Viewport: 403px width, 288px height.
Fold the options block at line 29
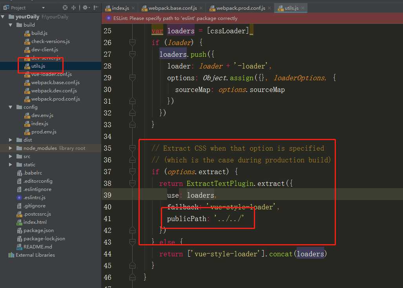pyautogui.click(x=132, y=77)
